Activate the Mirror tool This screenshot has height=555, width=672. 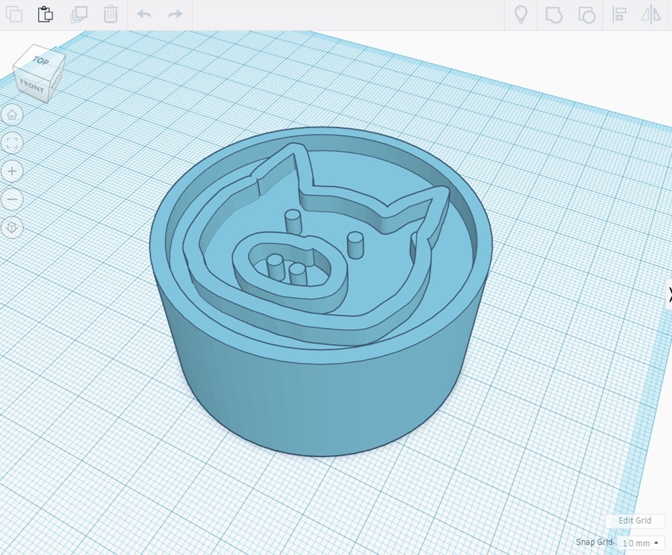coord(650,14)
